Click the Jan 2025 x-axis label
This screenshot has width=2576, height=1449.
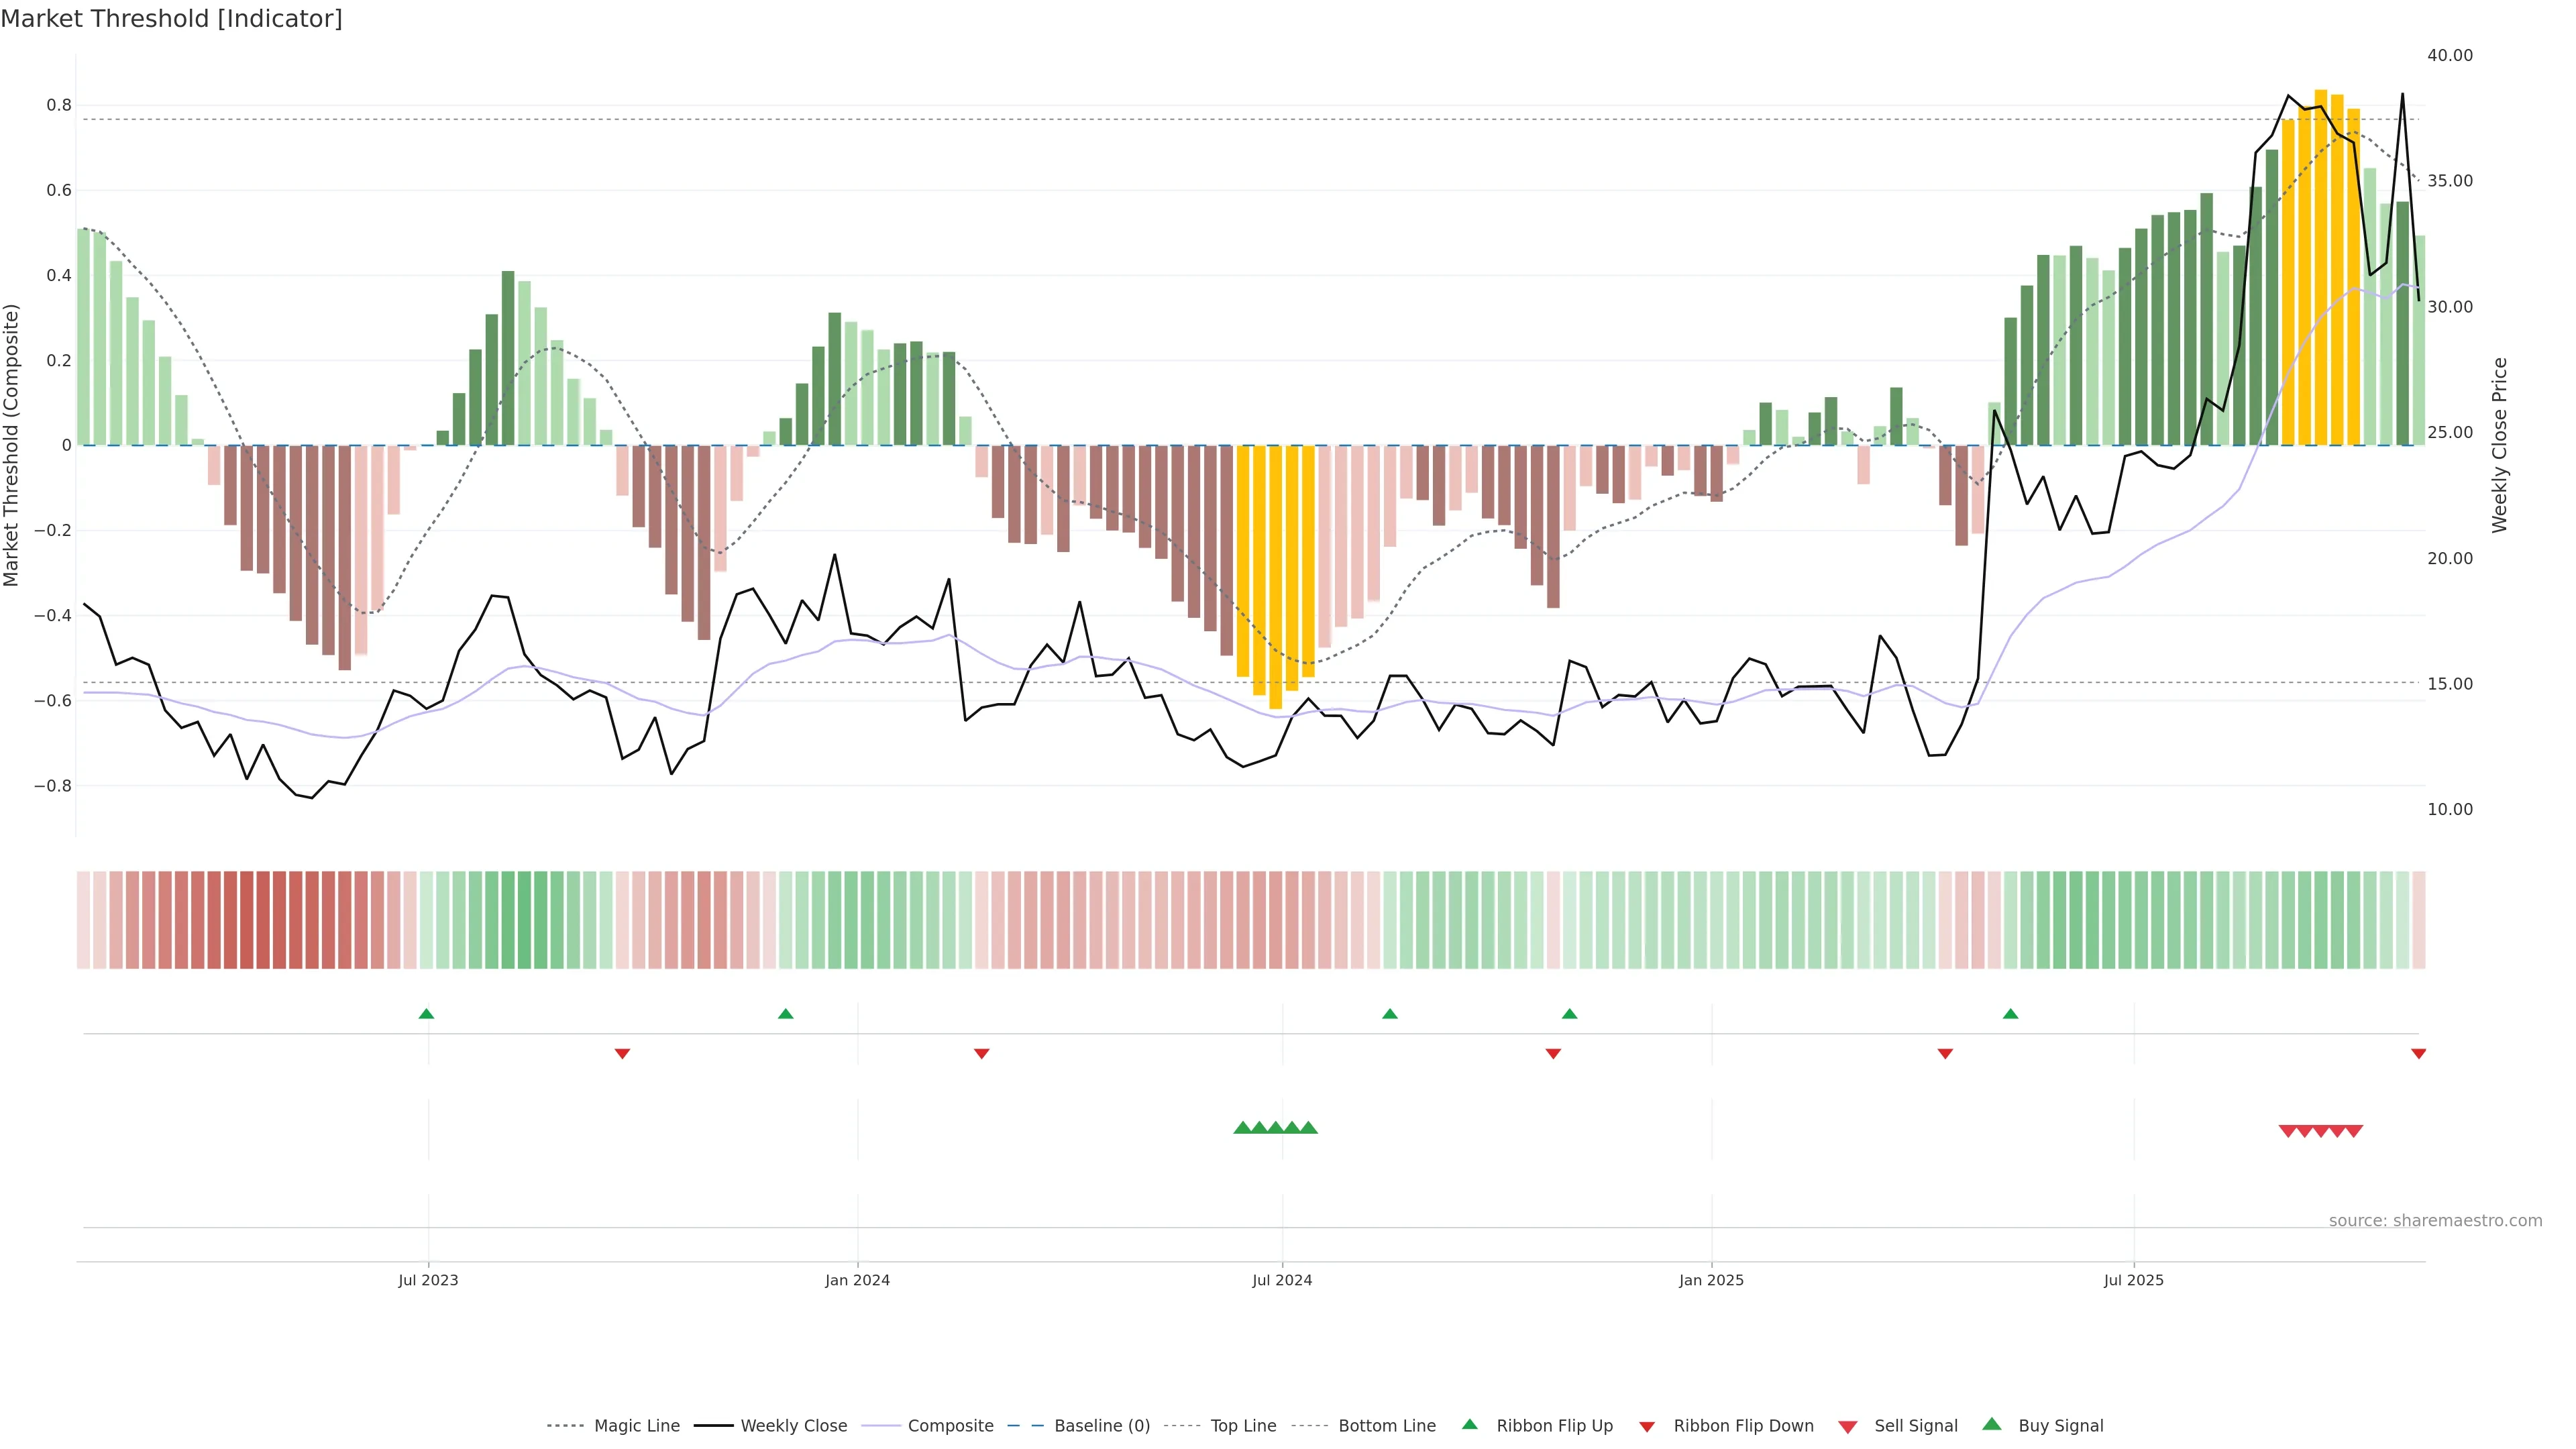[1711, 1280]
